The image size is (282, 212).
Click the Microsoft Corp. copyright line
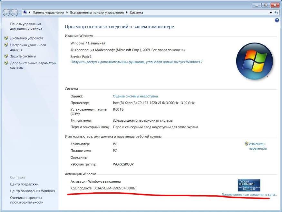pyautogui.click(x=128, y=50)
